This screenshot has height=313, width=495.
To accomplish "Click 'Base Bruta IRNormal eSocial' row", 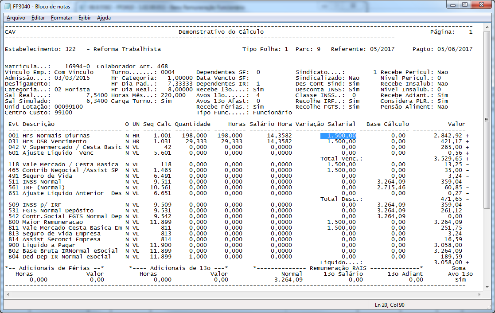I will pyautogui.click(x=70, y=251).
